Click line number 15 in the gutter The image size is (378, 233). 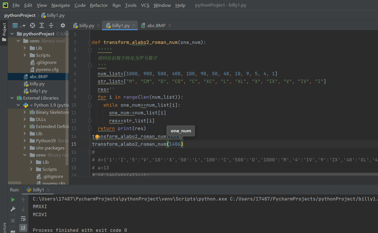point(74,144)
